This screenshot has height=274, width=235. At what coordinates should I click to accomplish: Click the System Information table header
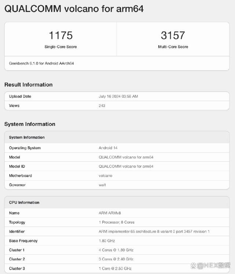27,137
